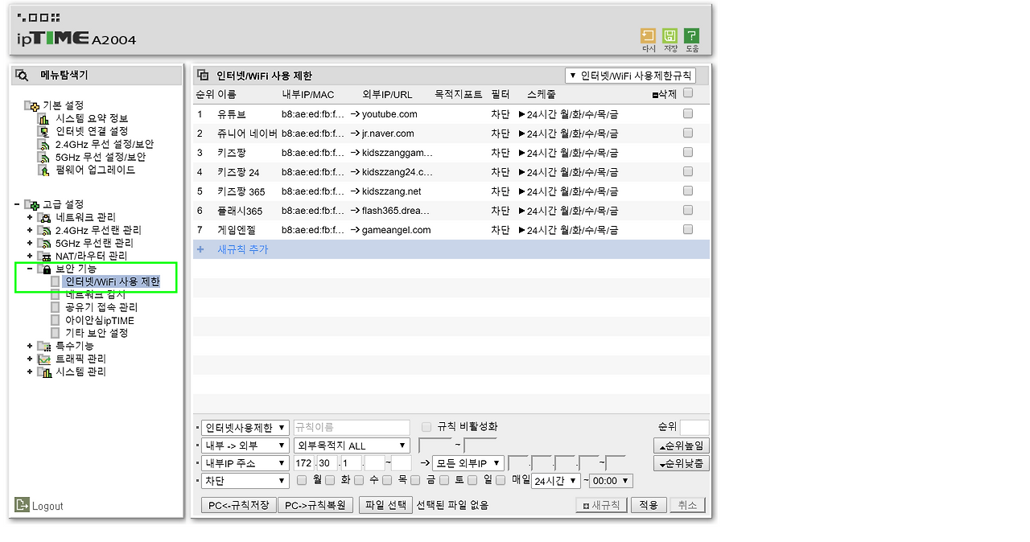Click the menu search magnifier icon
Image resolution: width=1030 pixels, height=542 pixels.
[22, 76]
